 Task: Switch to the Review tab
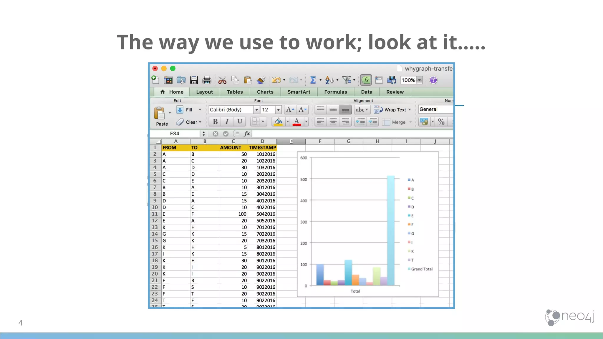(395, 92)
